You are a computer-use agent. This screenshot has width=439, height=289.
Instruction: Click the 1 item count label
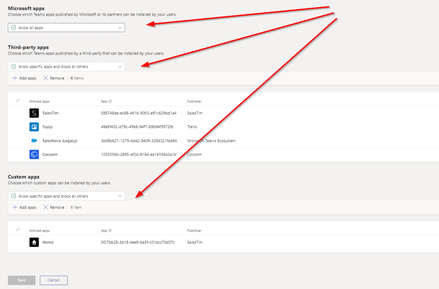(76, 207)
